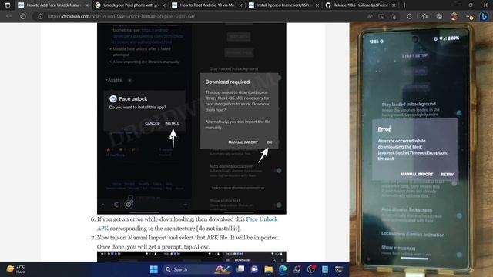Open the Favorites toolbar icon

tap(424, 16)
